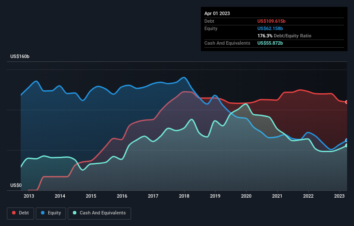The width and height of the screenshot is (354, 226).
Task: Click the US$160b y-axis label
Action: (20, 56)
